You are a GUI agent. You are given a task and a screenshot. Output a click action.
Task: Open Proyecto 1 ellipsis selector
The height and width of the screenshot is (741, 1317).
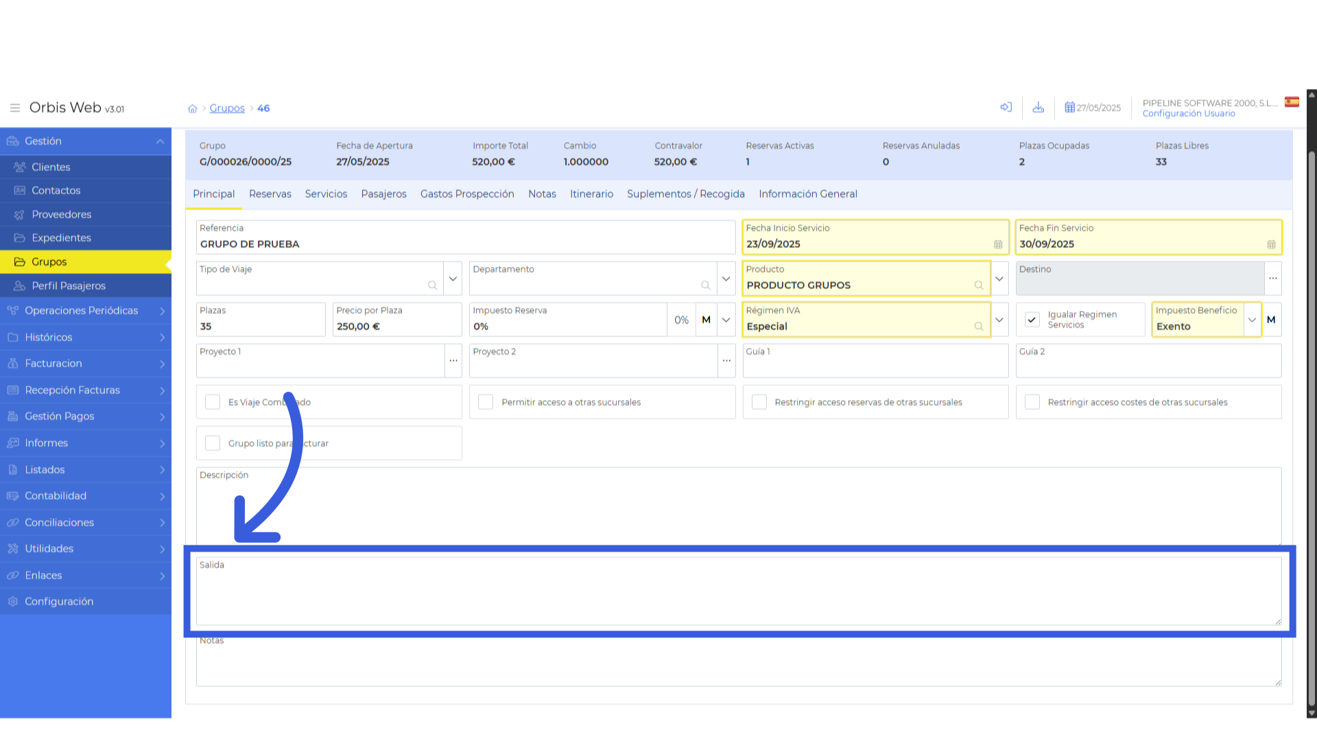click(x=453, y=361)
